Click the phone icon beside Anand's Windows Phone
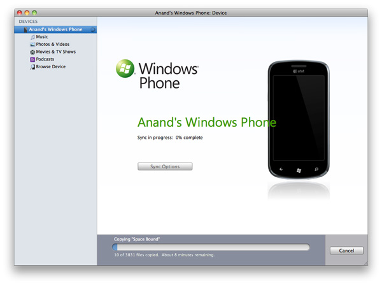 [x=25, y=29]
